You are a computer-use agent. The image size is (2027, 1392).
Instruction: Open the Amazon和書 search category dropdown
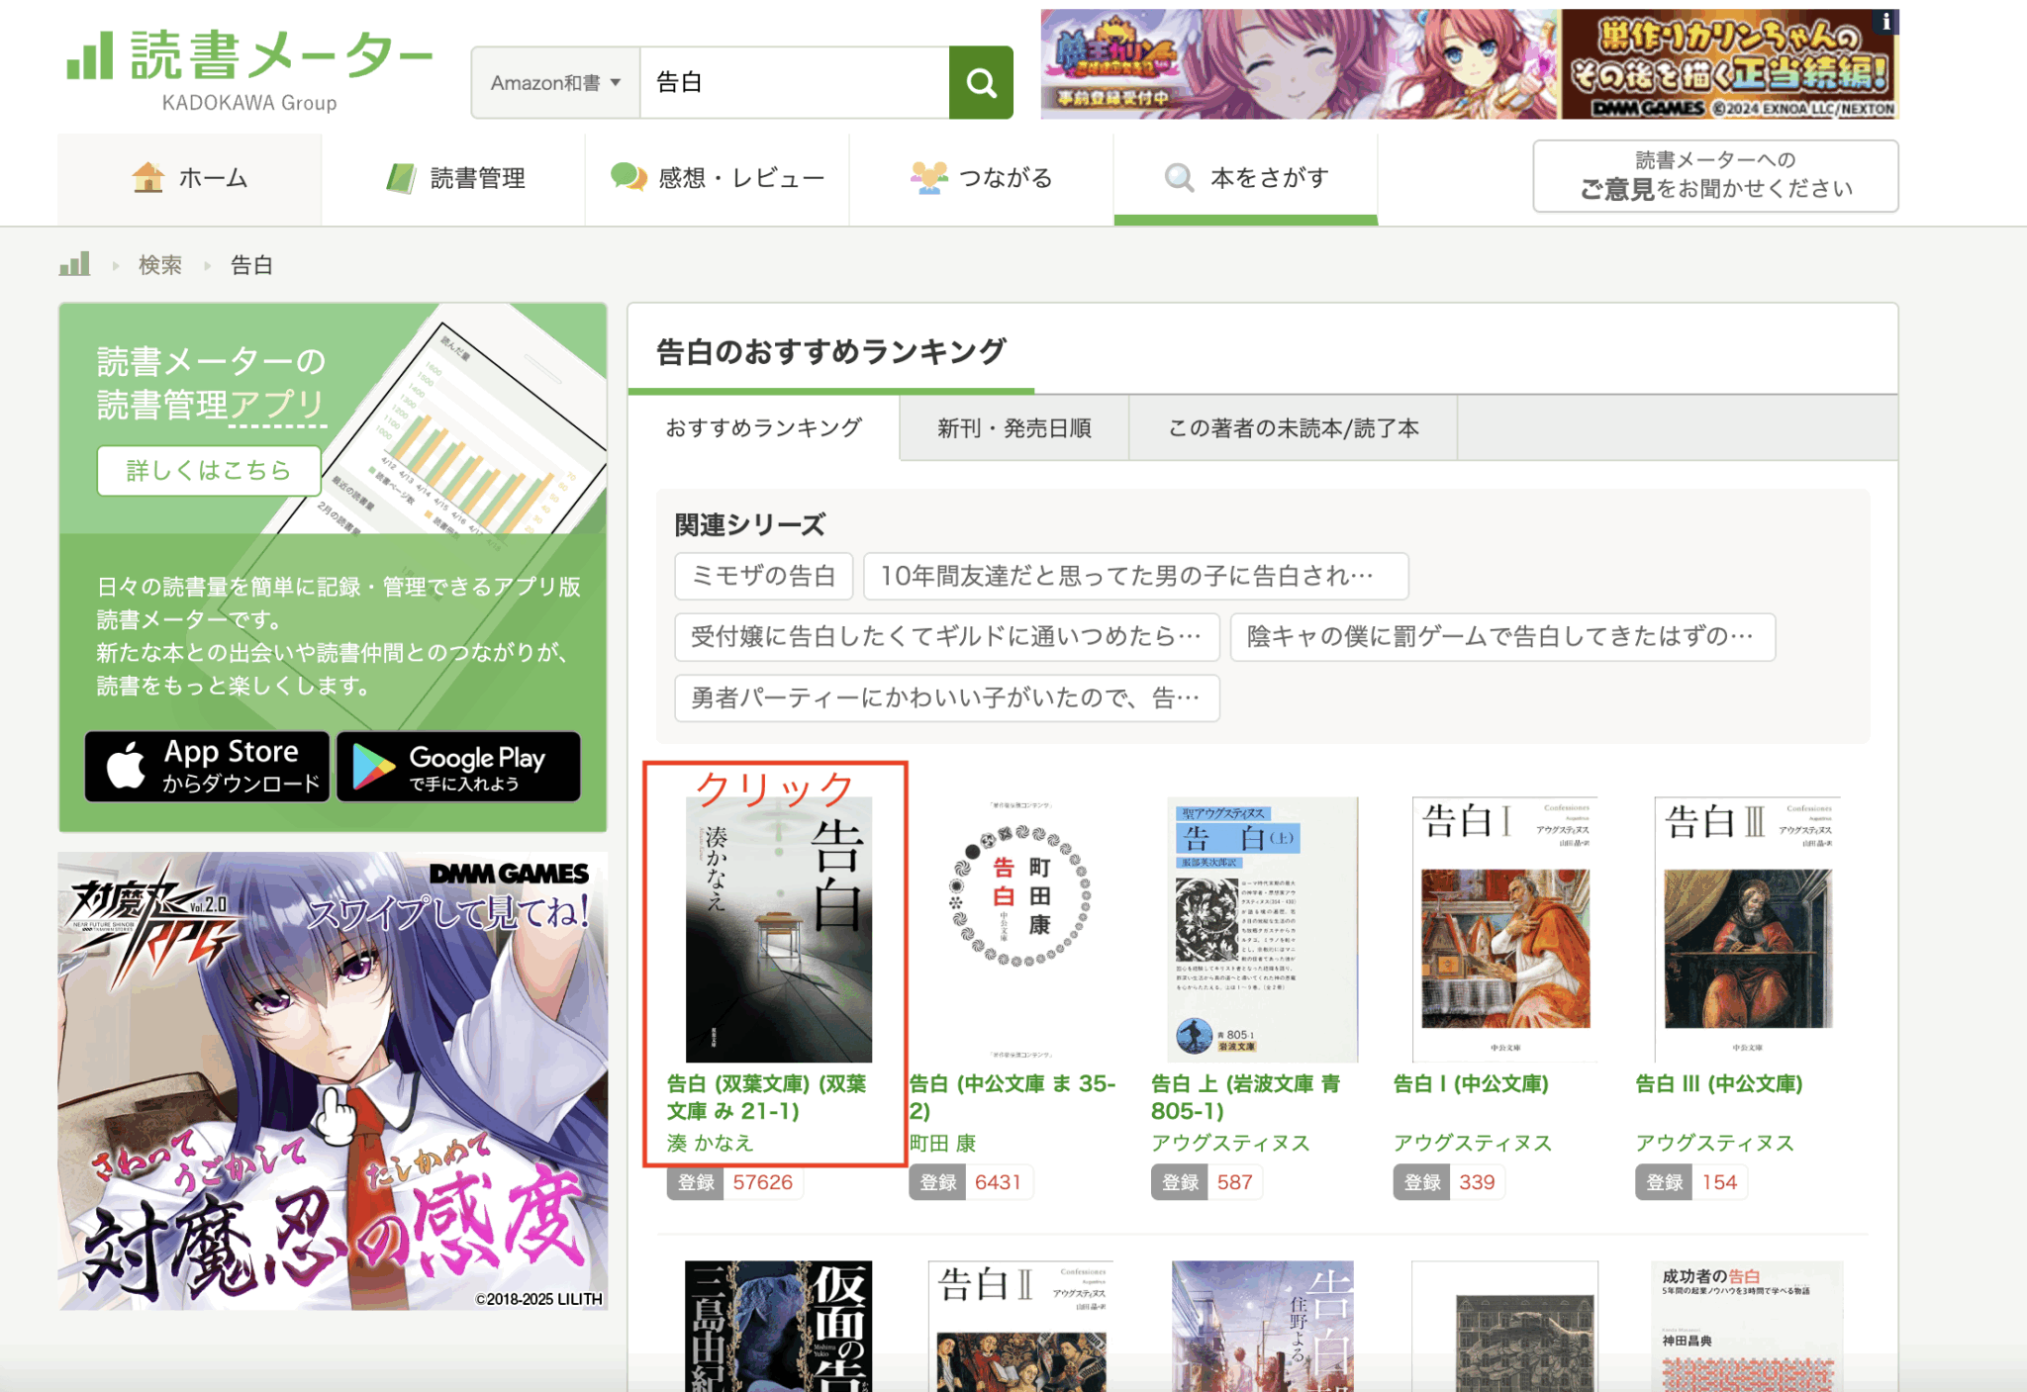[x=555, y=83]
